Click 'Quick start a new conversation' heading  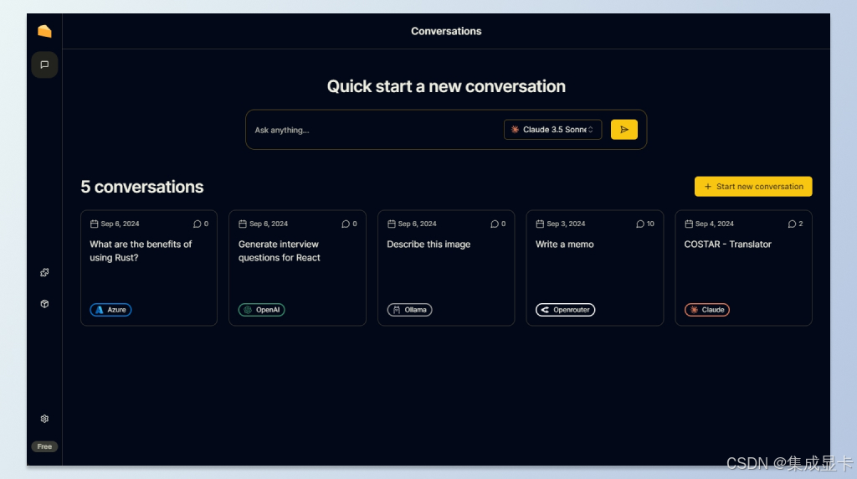pos(446,86)
